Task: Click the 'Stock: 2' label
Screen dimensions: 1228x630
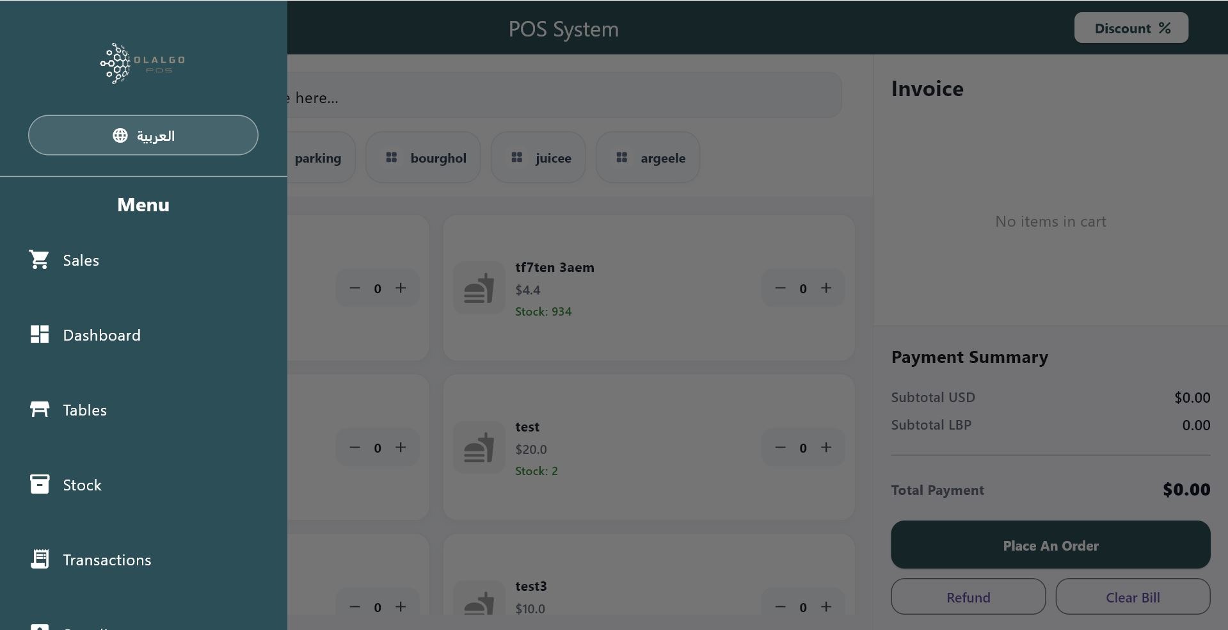Action: pyautogui.click(x=536, y=471)
